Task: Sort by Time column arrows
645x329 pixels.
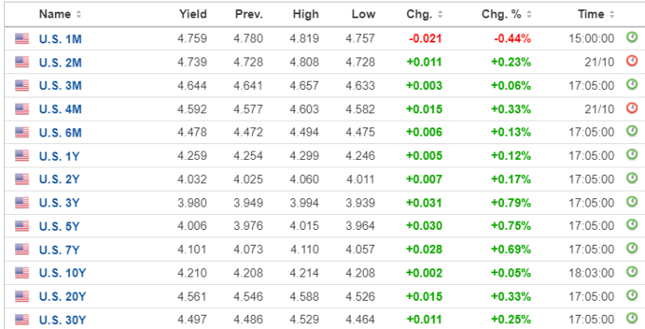Action: point(612,14)
